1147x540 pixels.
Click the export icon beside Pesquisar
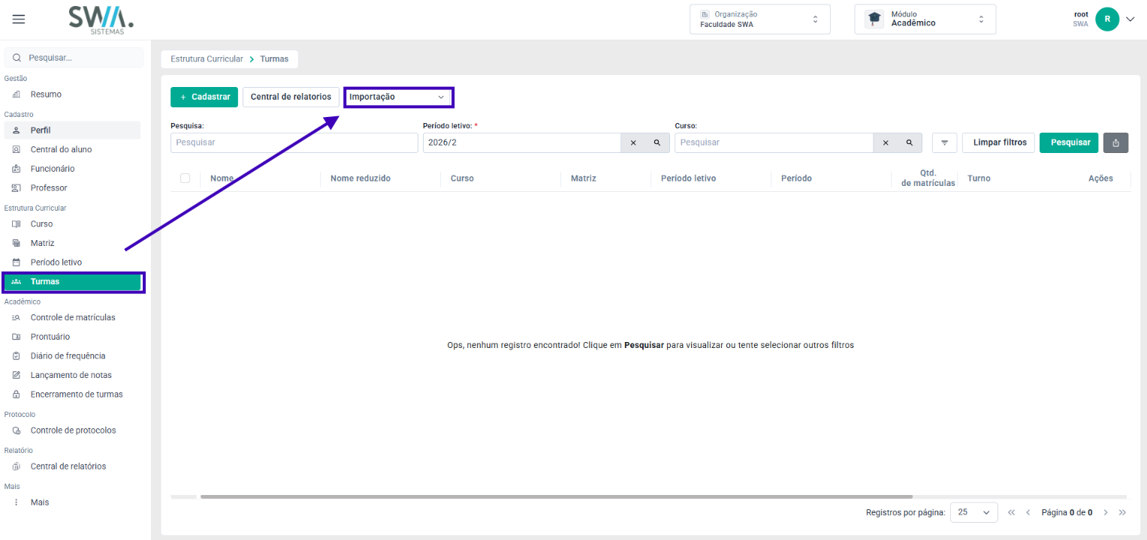(1115, 142)
